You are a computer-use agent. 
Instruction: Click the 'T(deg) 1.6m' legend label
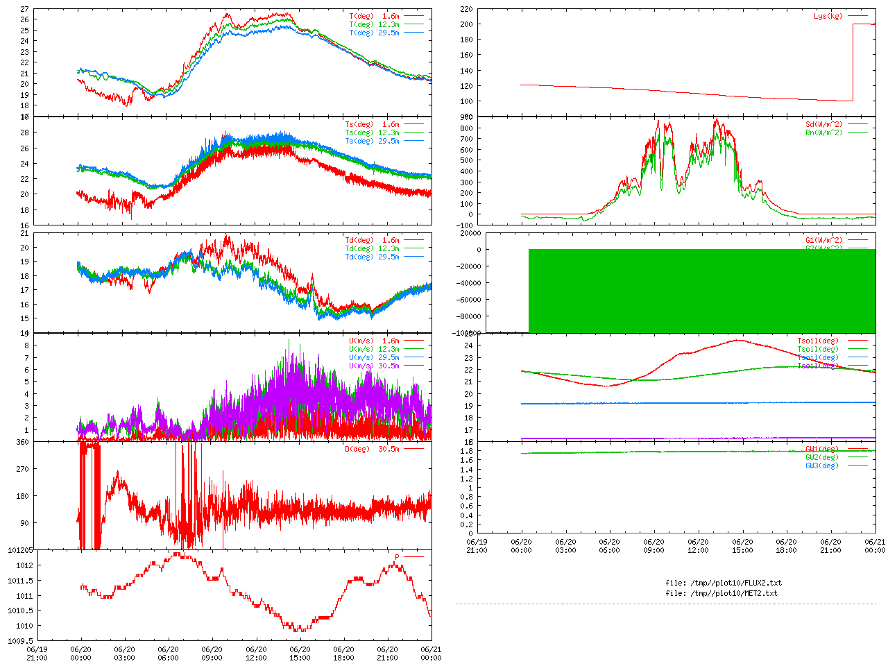[375, 15]
